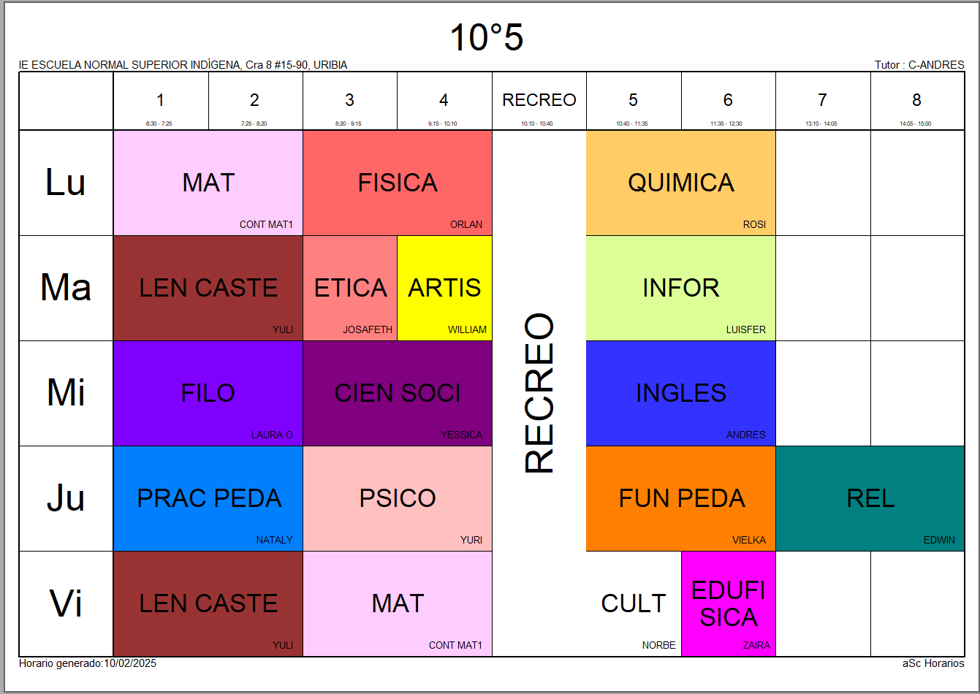Viewport: 980px width, 694px height.
Task: Click the vertical RECREO break column
Action: click(x=539, y=393)
